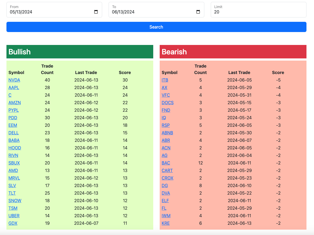Open the PYPL symbol link
Screen dimensions: 314x235
click(x=14, y=110)
